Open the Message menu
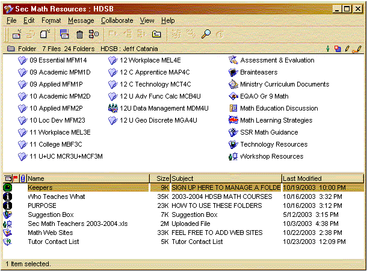This screenshot has width=367, height=271. point(81,20)
